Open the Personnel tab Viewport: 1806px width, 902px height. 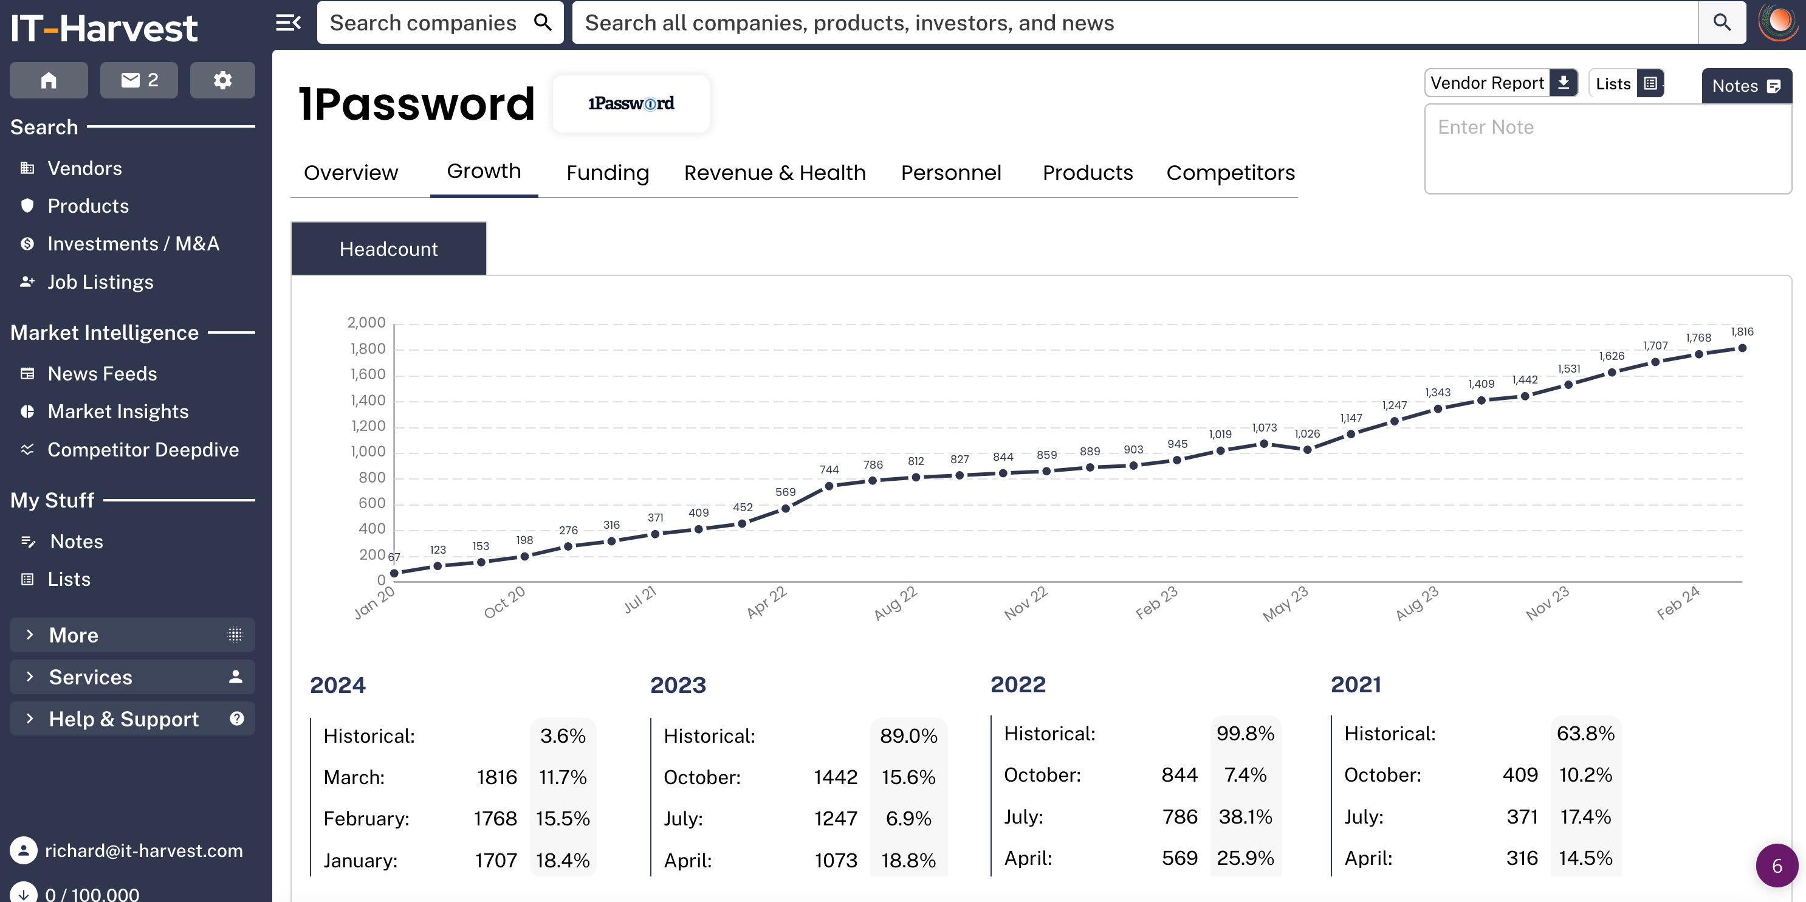coord(950,173)
